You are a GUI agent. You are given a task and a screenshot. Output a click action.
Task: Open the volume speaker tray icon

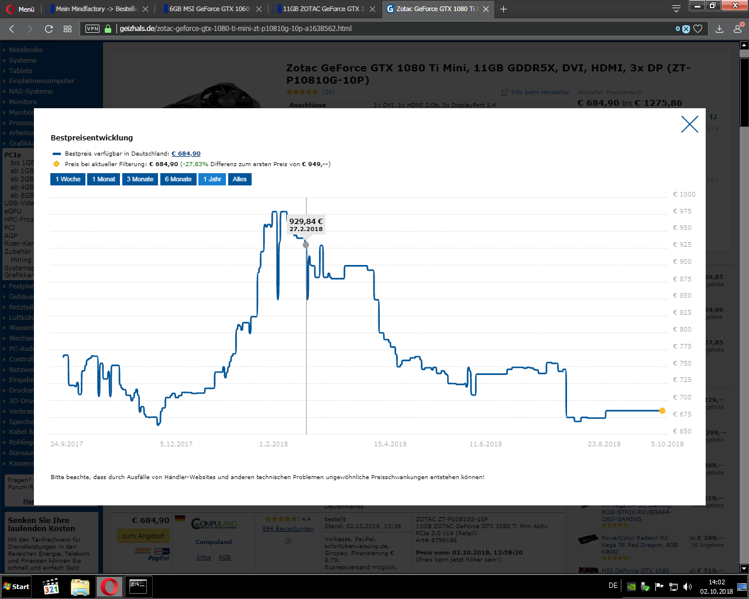[688, 587]
